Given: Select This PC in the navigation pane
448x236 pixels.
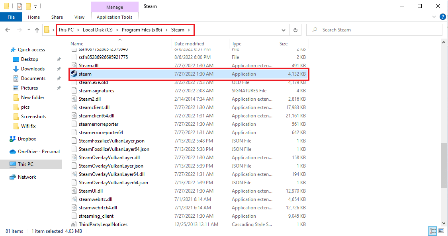Looking at the screenshot, I should pyautogui.click(x=25, y=164).
